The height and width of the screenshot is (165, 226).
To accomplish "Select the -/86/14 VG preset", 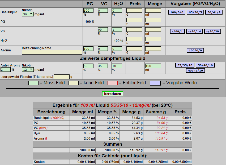I will [194, 32].
